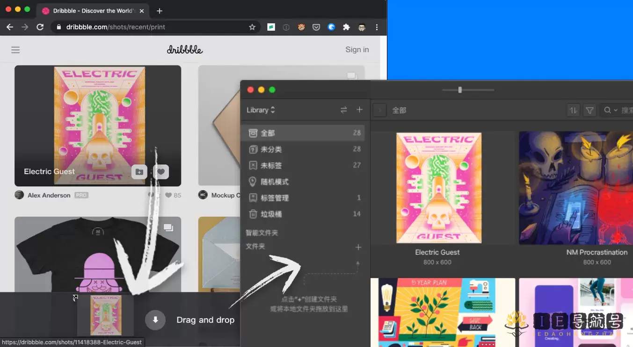
Task: Open the Chrome three-dot menu
Action: (x=377, y=27)
